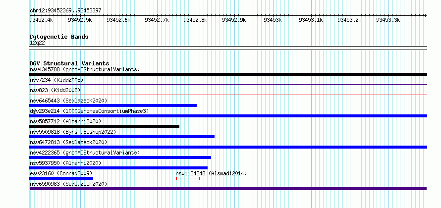Select the 93452.7k ruler tick label

157,20
